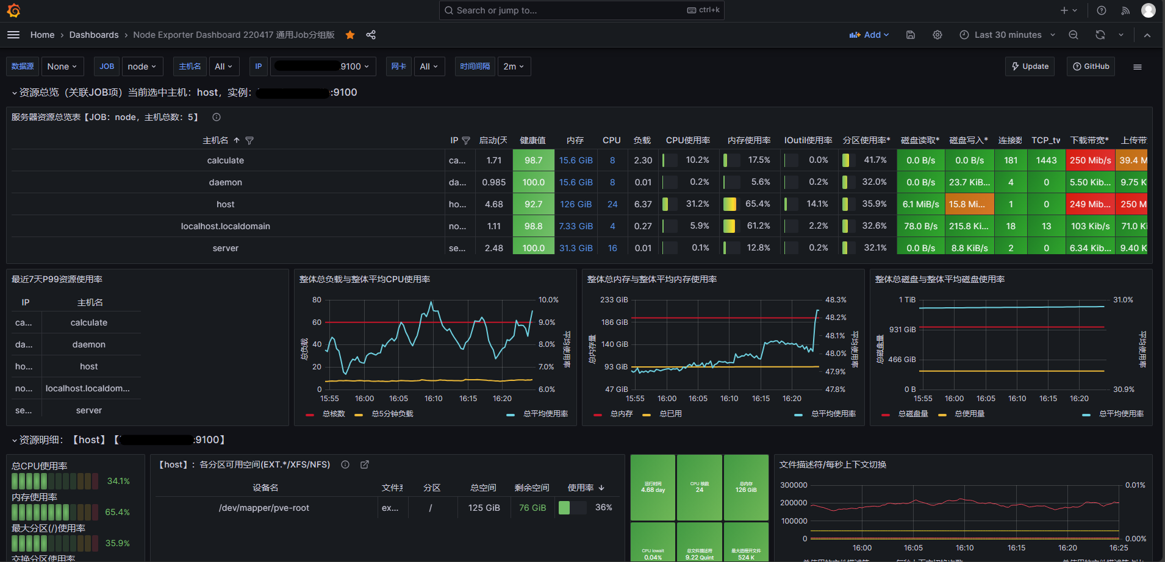
Task: Click the Update link button
Action: pos(1030,66)
